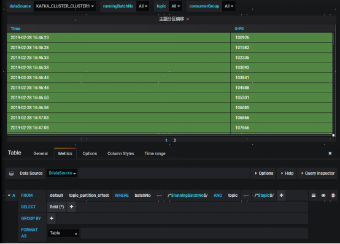This screenshot has width=340, height=244.
Task: Switch to the Column Styles tab
Action: click(121, 154)
